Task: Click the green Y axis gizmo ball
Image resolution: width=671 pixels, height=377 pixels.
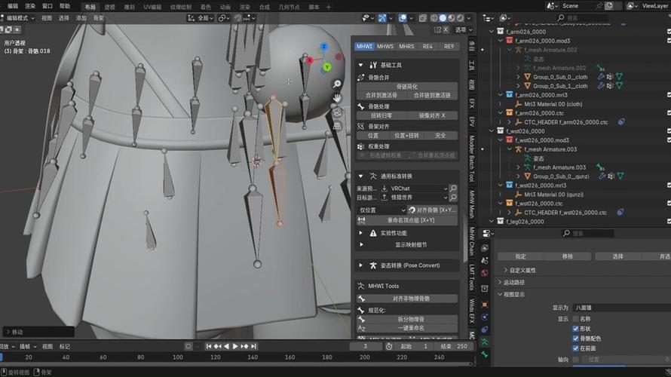Action: pos(327,67)
